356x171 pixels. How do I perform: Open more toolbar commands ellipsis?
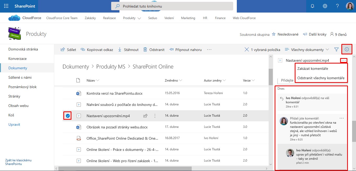pos(209,49)
